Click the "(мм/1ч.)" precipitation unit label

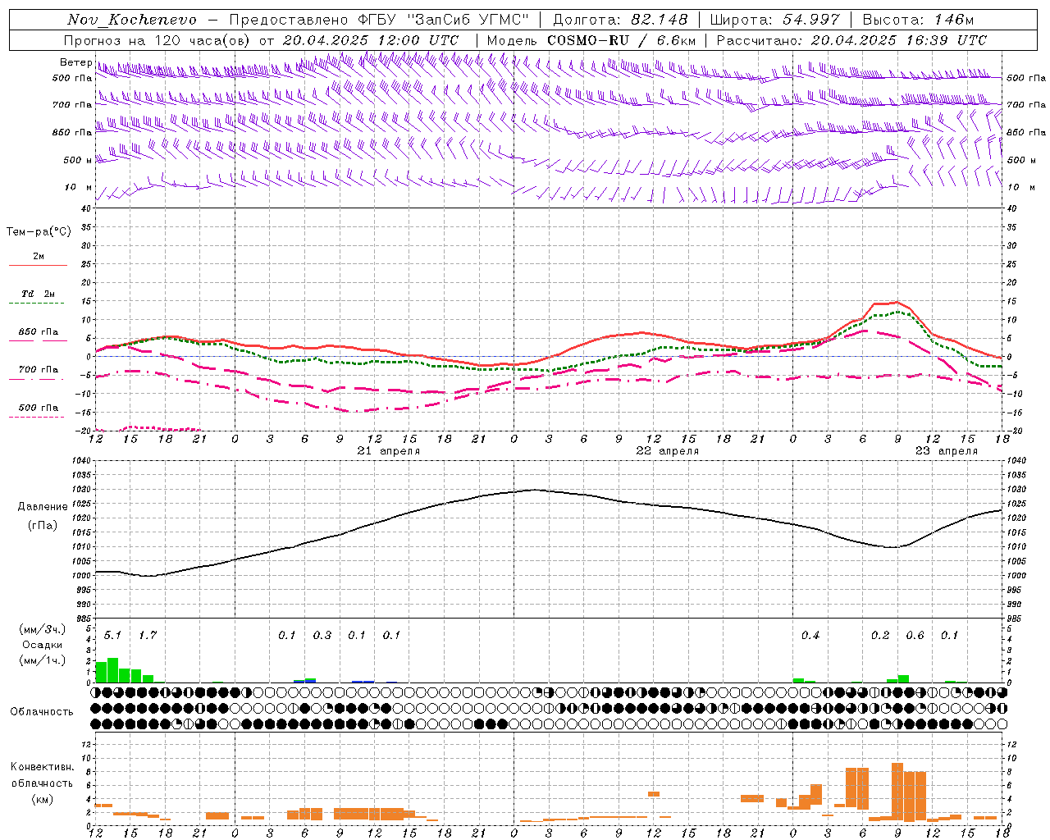[43, 660]
